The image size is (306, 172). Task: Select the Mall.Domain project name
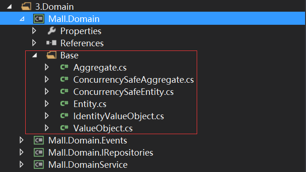point(74,19)
